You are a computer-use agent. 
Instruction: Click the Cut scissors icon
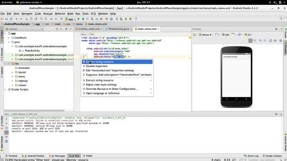[x=27, y=19]
